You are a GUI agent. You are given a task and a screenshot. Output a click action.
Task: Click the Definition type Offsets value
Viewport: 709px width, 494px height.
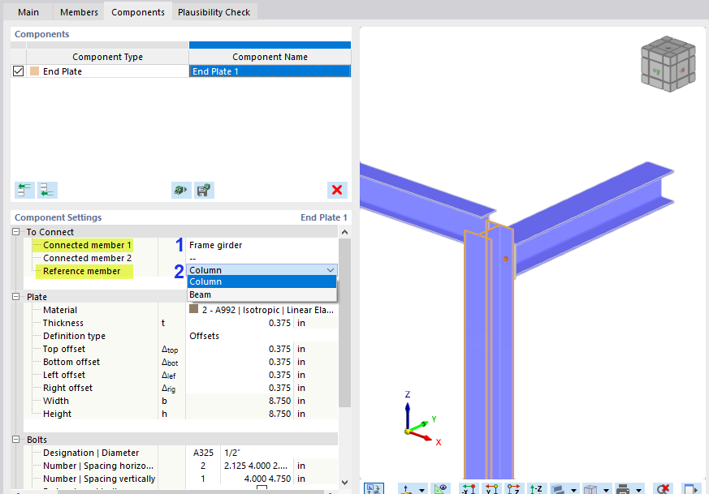[204, 336]
